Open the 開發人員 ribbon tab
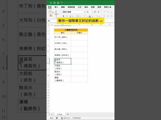Viewport: 161px width, 120px height. pos(108,7)
